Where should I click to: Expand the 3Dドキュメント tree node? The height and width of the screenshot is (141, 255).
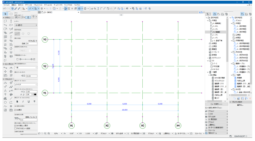pos(208,58)
